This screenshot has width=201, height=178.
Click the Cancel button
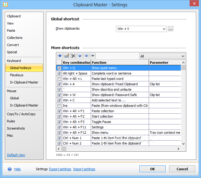point(182,169)
